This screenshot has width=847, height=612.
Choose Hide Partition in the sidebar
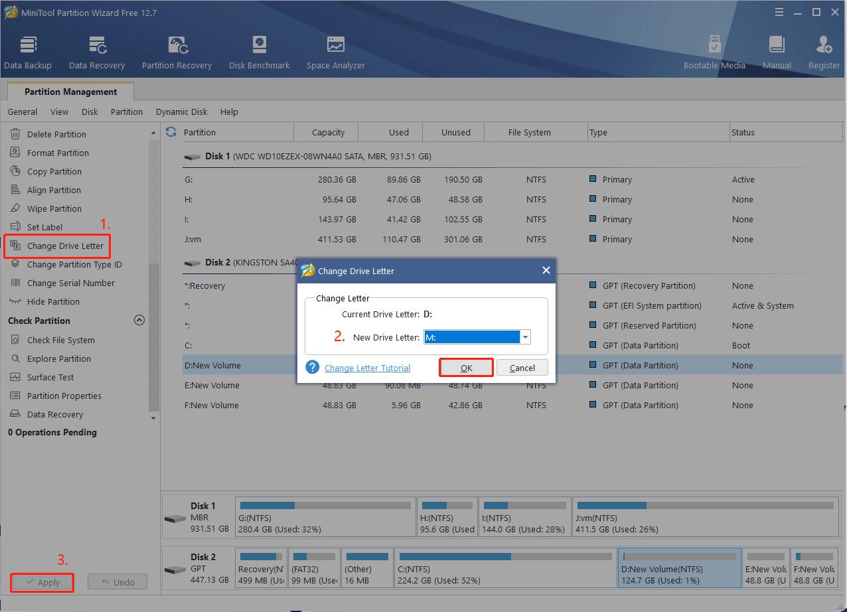[x=53, y=301]
